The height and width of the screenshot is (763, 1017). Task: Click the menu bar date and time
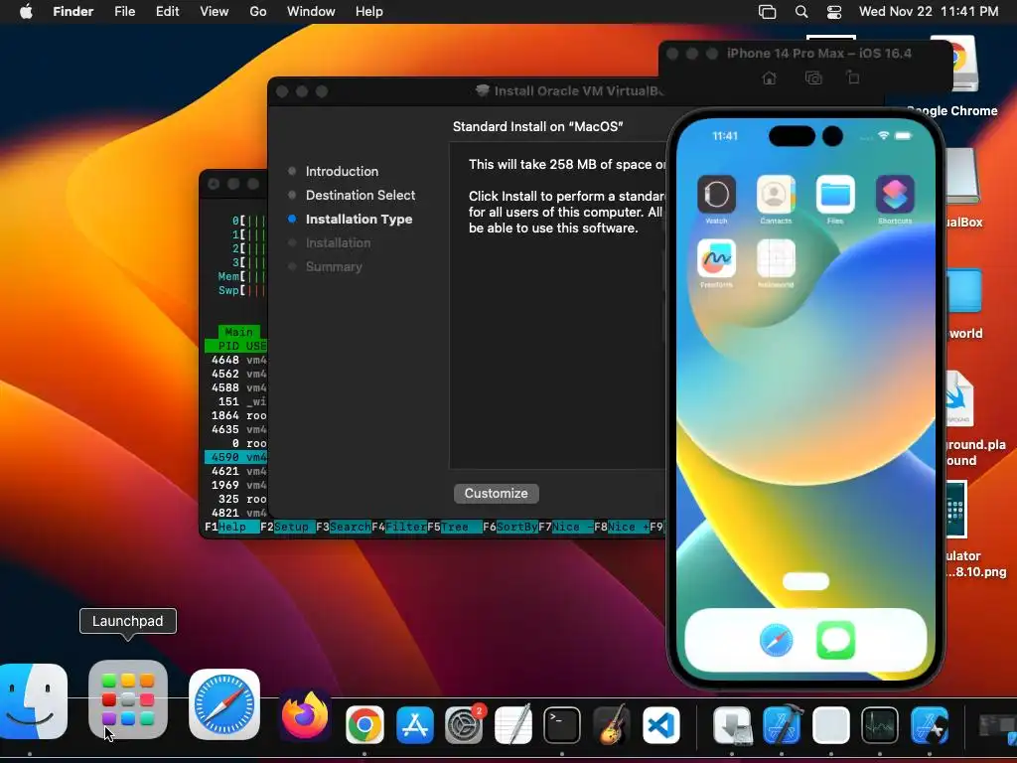click(x=929, y=12)
